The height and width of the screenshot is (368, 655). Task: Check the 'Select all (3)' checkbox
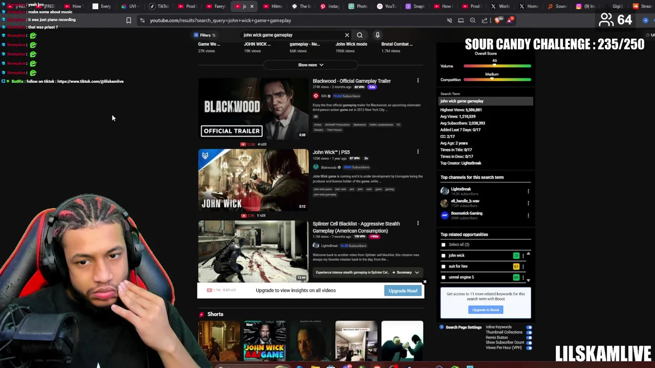443,245
